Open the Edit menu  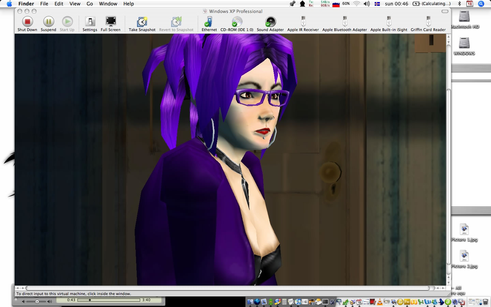click(59, 4)
